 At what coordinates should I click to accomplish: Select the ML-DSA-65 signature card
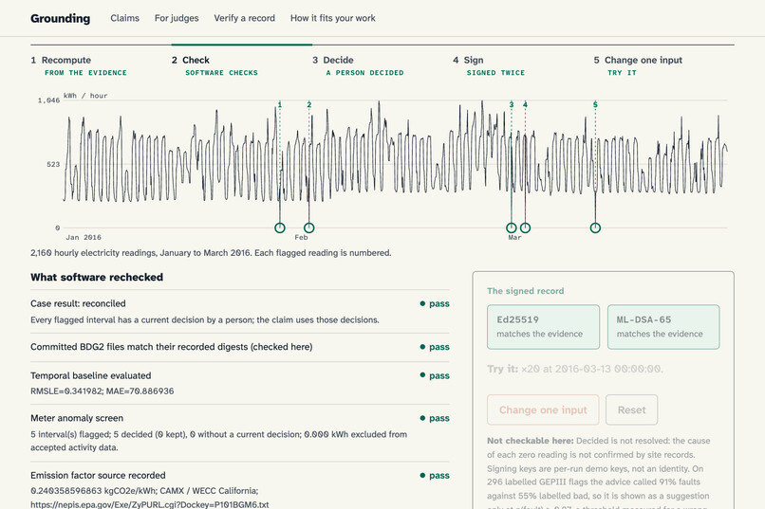663,327
